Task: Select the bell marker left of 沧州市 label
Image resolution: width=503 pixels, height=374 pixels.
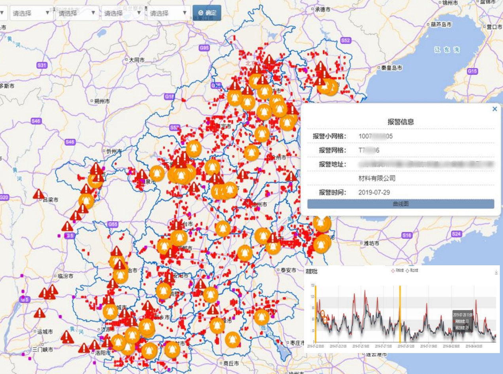Action: pos(251,153)
